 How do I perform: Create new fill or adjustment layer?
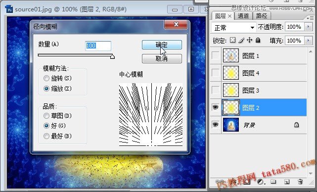pyautogui.click(x=261, y=182)
